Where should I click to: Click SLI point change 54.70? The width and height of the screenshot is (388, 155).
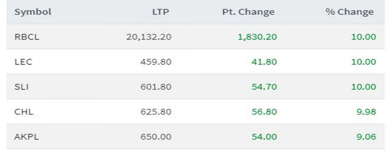264,87
